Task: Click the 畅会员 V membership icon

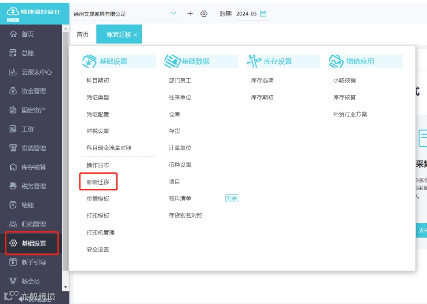Action: [x=13, y=281]
